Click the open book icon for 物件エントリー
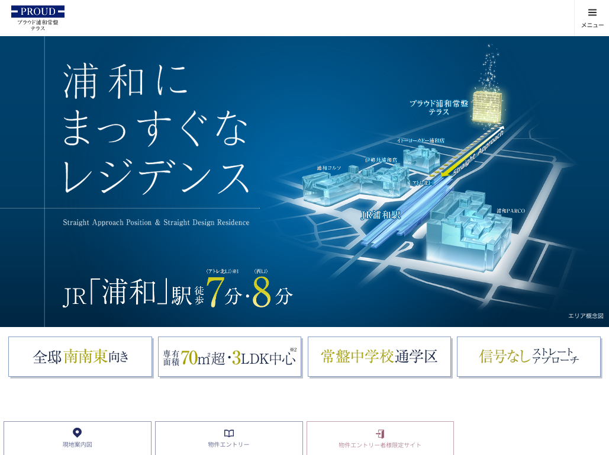The image size is (609, 455). tap(229, 434)
